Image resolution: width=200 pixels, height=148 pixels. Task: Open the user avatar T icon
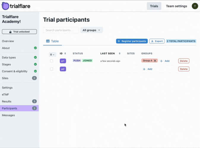point(195,6)
